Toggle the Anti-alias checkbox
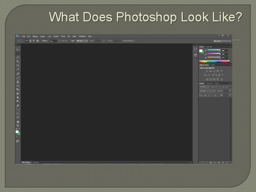The width and height of the screenshot is (256, 192). (x=59, y=41)
